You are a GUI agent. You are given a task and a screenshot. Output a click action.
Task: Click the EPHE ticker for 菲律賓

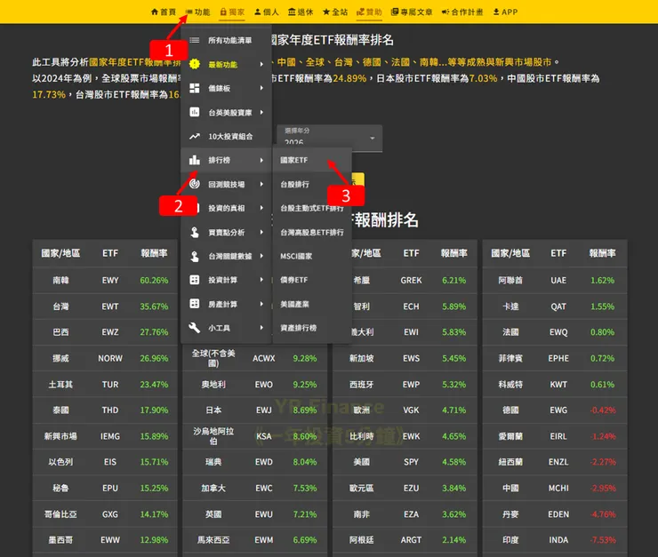[x=558, y=358]
